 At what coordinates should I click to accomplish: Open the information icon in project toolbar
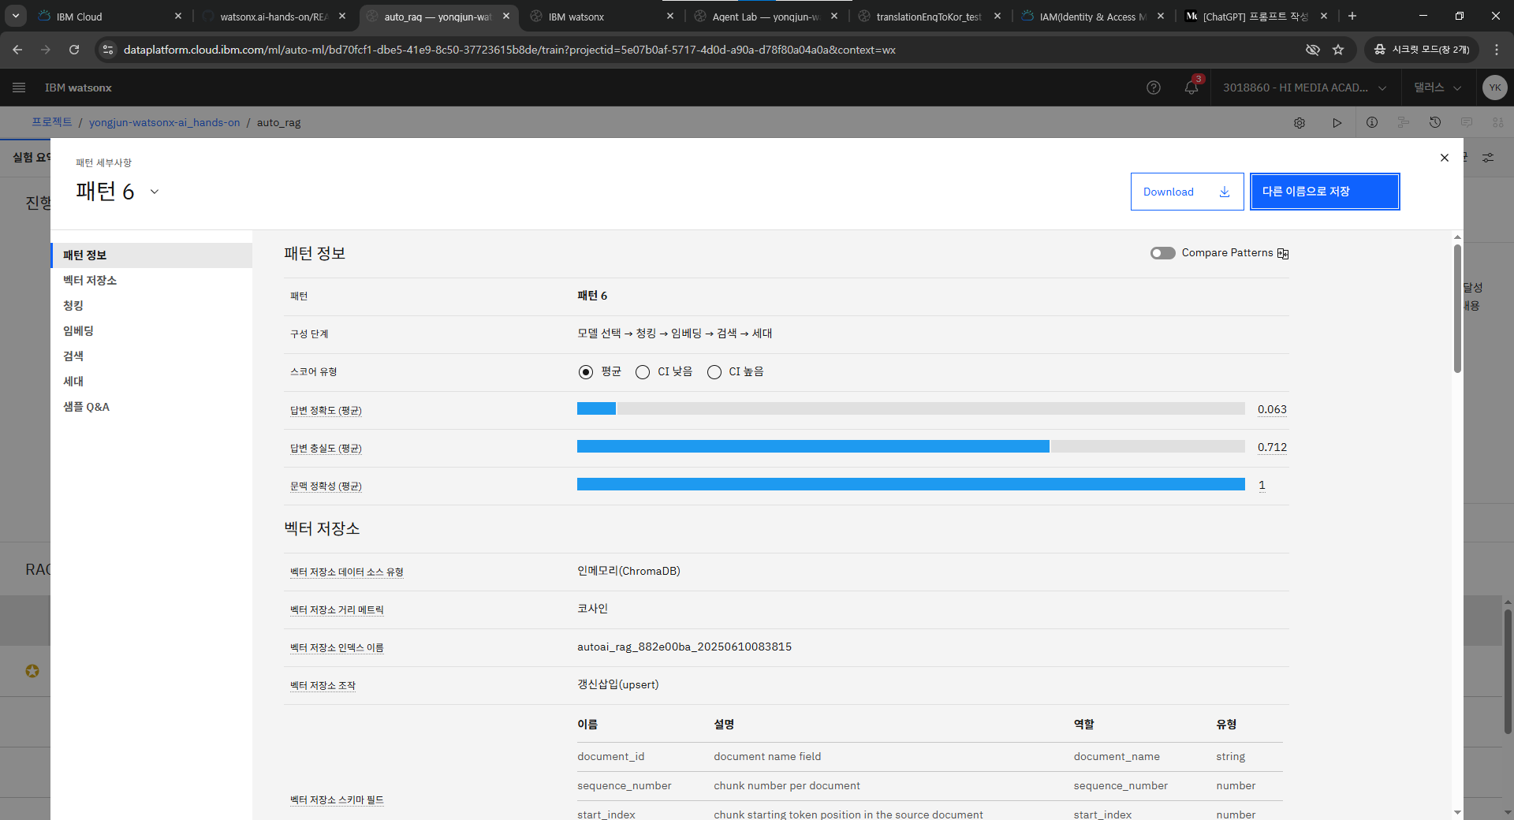click(1372, 123)
